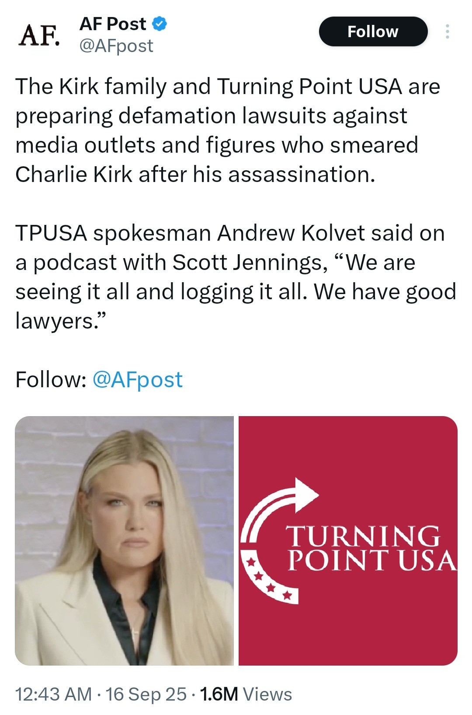Click the word "Views" beside the count
The height and width of the screenshot is (715, 472).
click(x=267, y=694)
